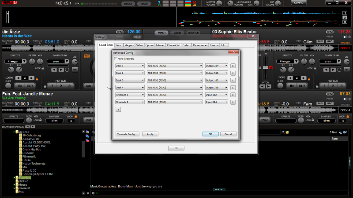Viewport: 353px width, 198px height.
Task: Open the Output 3&4 channel dropdown
Action: point(217,66)
